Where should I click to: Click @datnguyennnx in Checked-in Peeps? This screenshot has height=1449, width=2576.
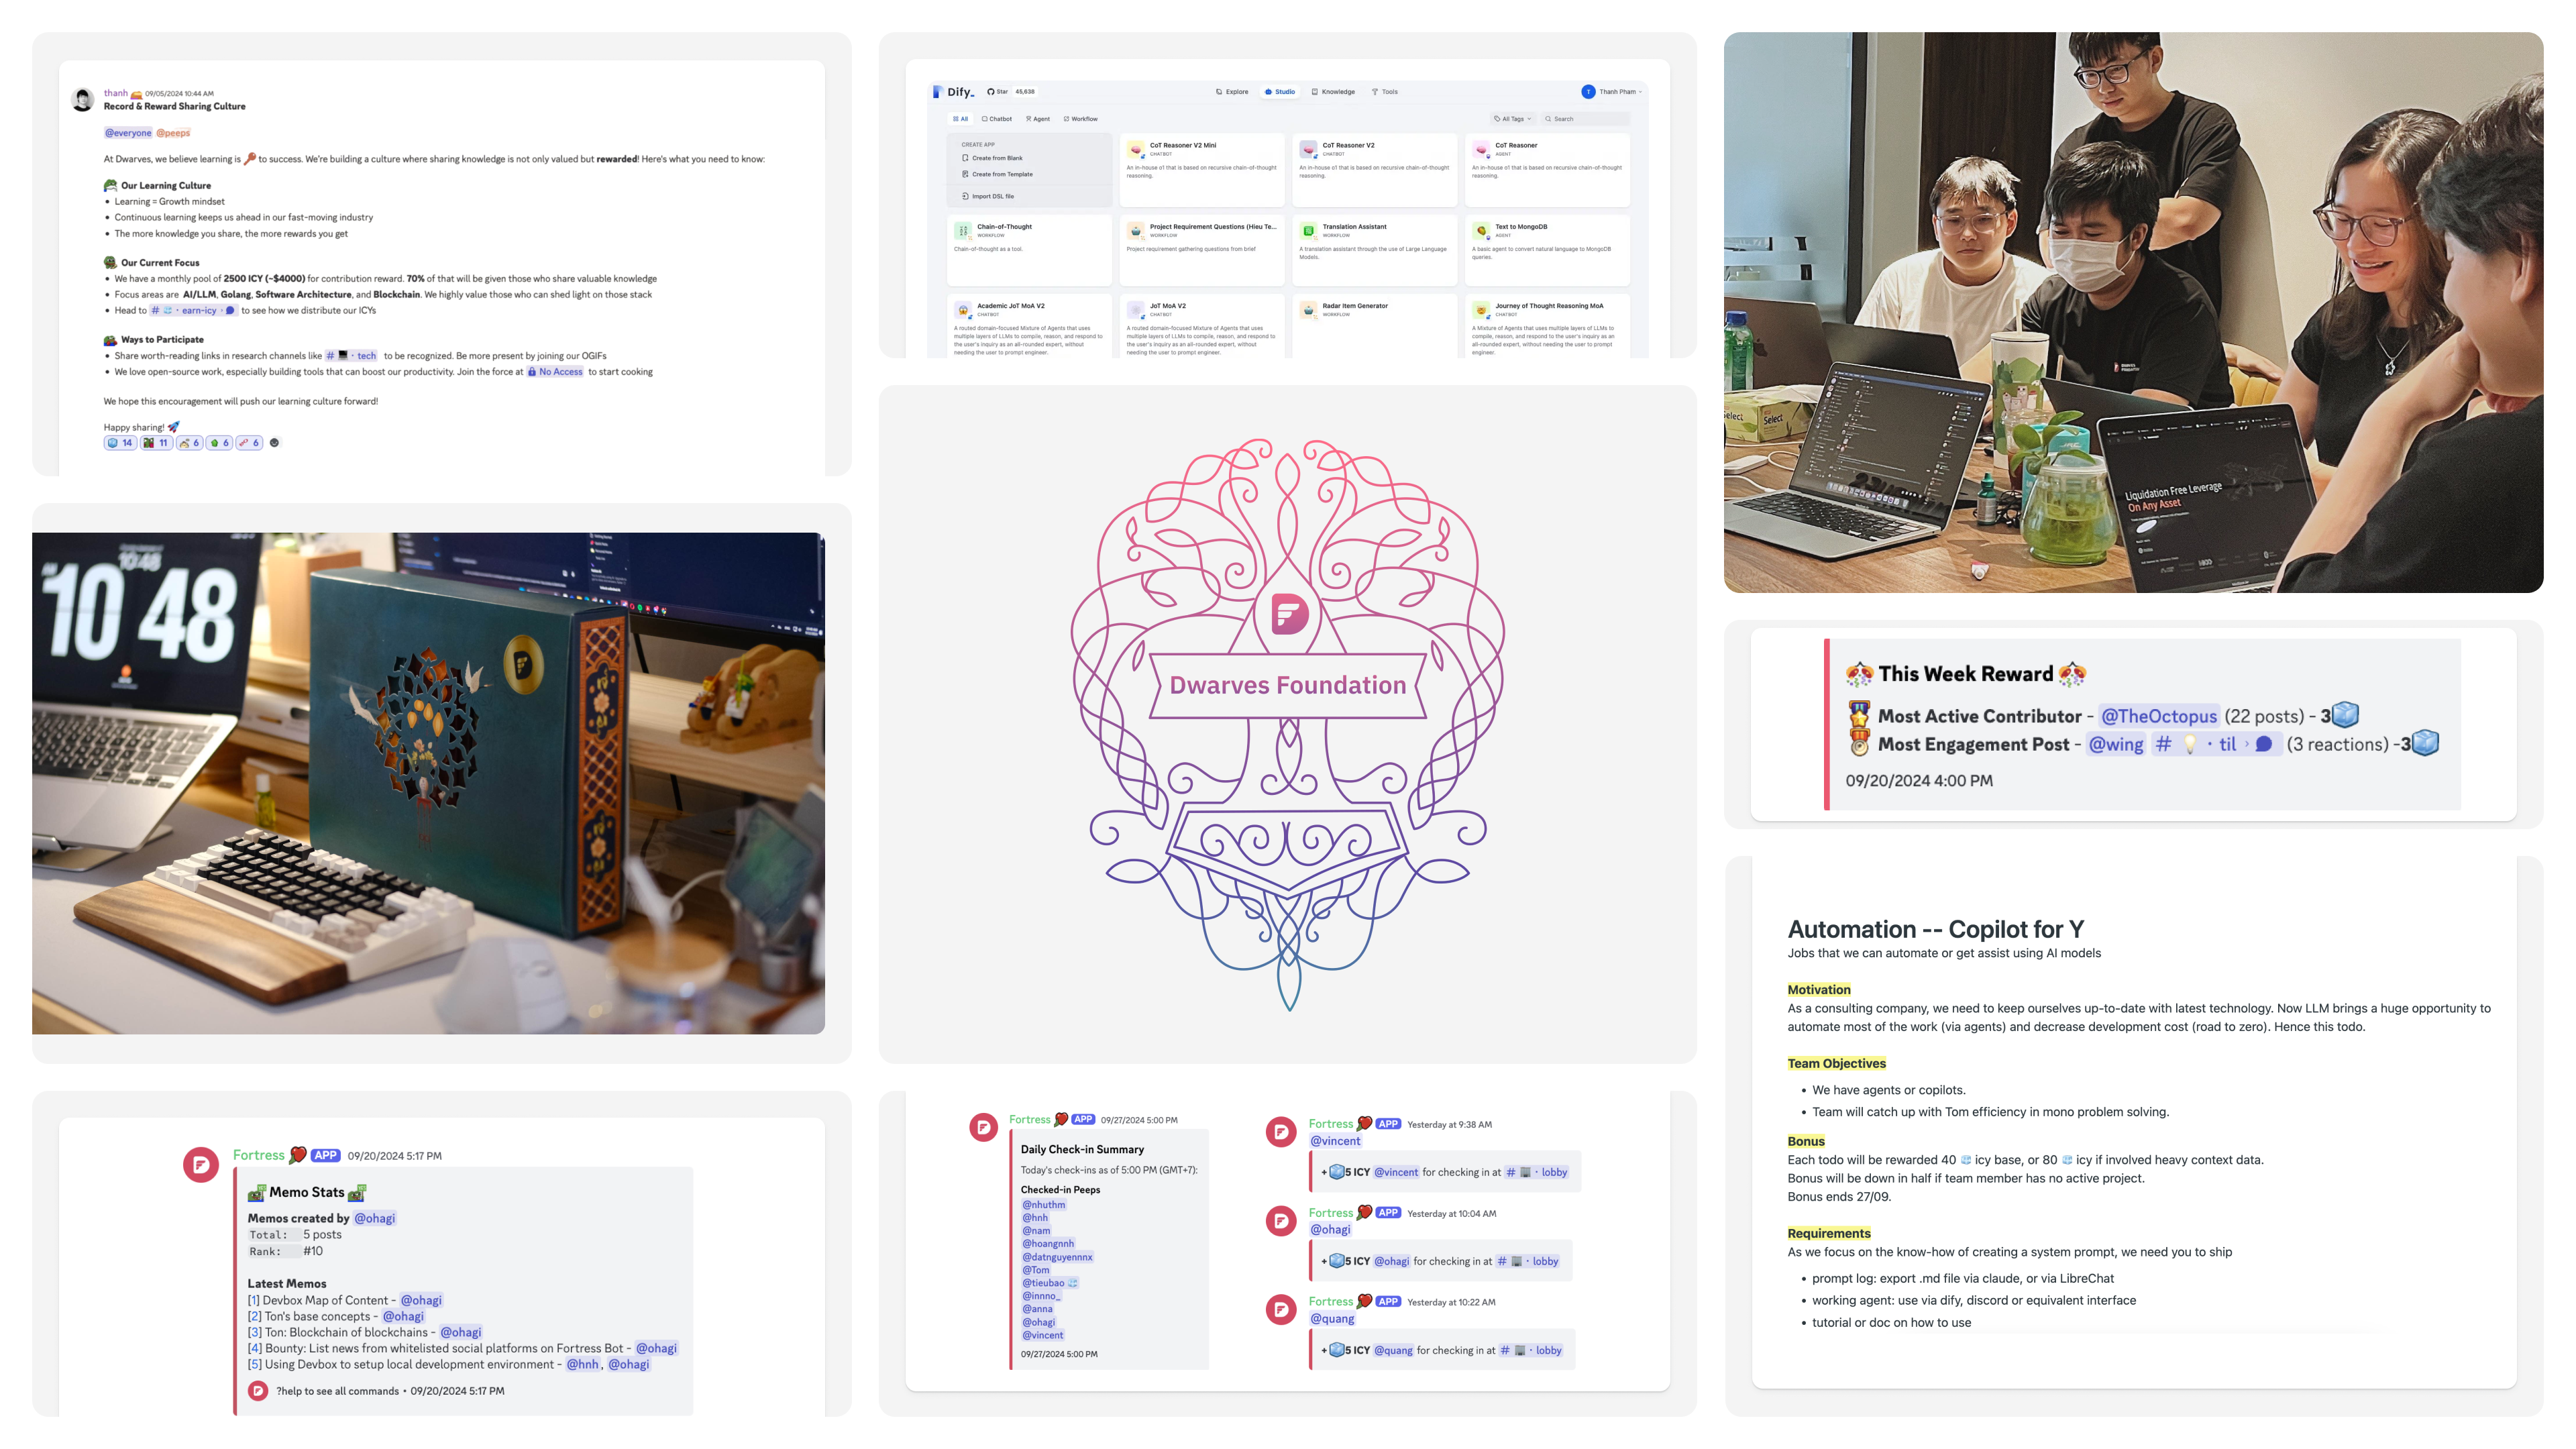(x=1057, y=1257)
